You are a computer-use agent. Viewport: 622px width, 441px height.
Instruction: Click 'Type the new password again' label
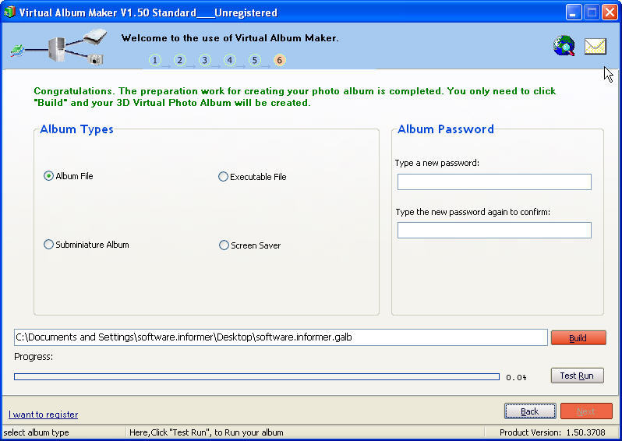473,212
